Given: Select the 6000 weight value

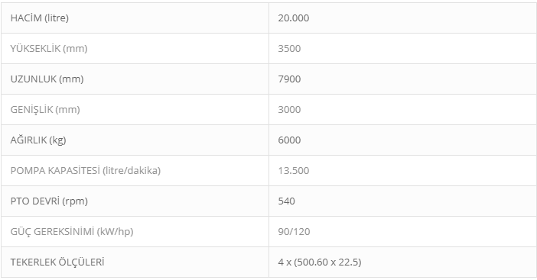Looking at the screenshot, I should (289, 140).
